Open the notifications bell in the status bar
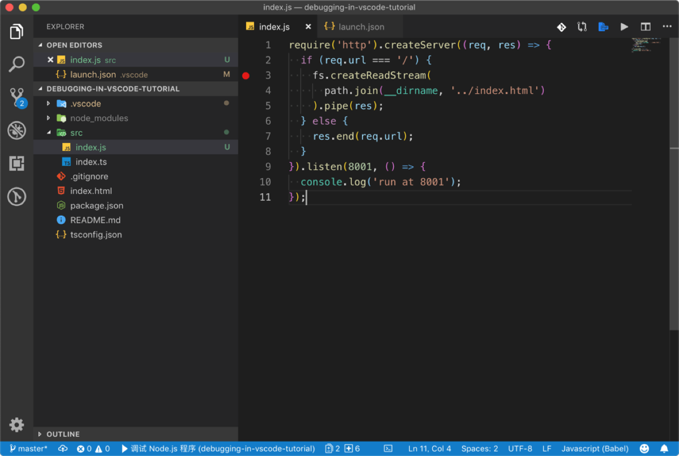Viewport: 679px width, 456px height. [665, 448]
